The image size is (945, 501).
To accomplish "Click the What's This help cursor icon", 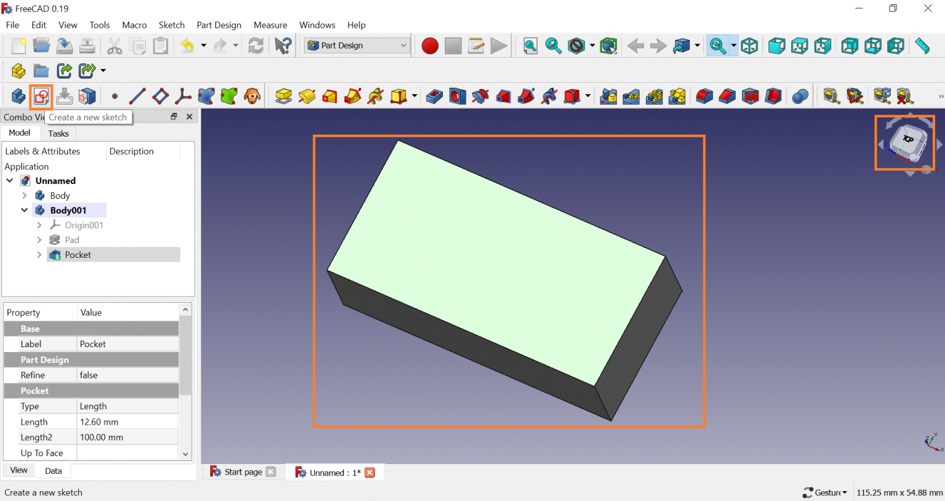I will click(283, 46).
